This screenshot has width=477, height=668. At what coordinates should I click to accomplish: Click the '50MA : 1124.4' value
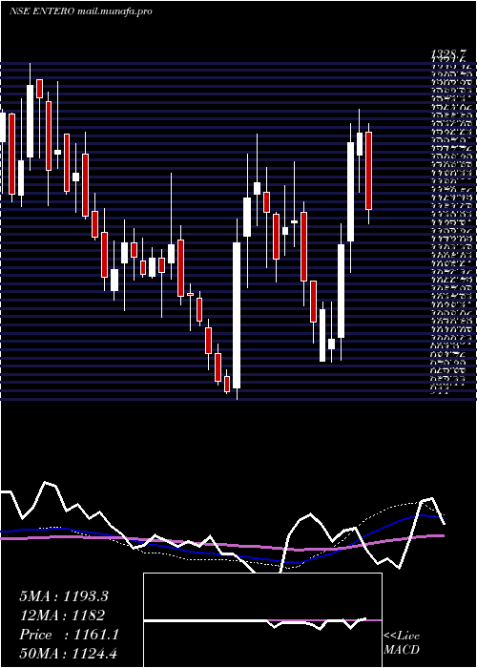(68, 654)
